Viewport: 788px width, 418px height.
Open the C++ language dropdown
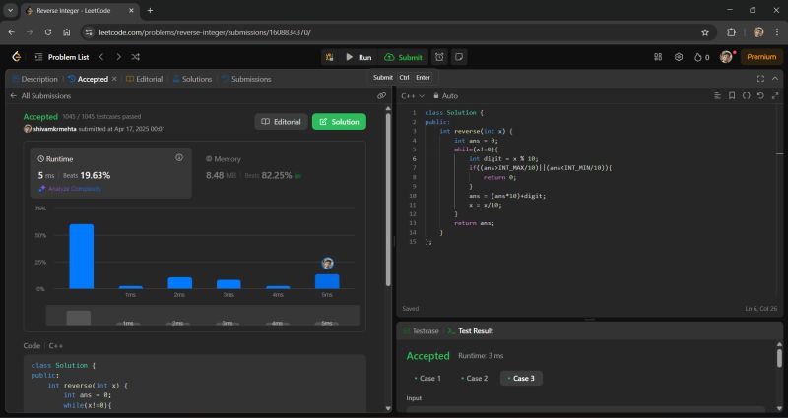tap(413, 95)
